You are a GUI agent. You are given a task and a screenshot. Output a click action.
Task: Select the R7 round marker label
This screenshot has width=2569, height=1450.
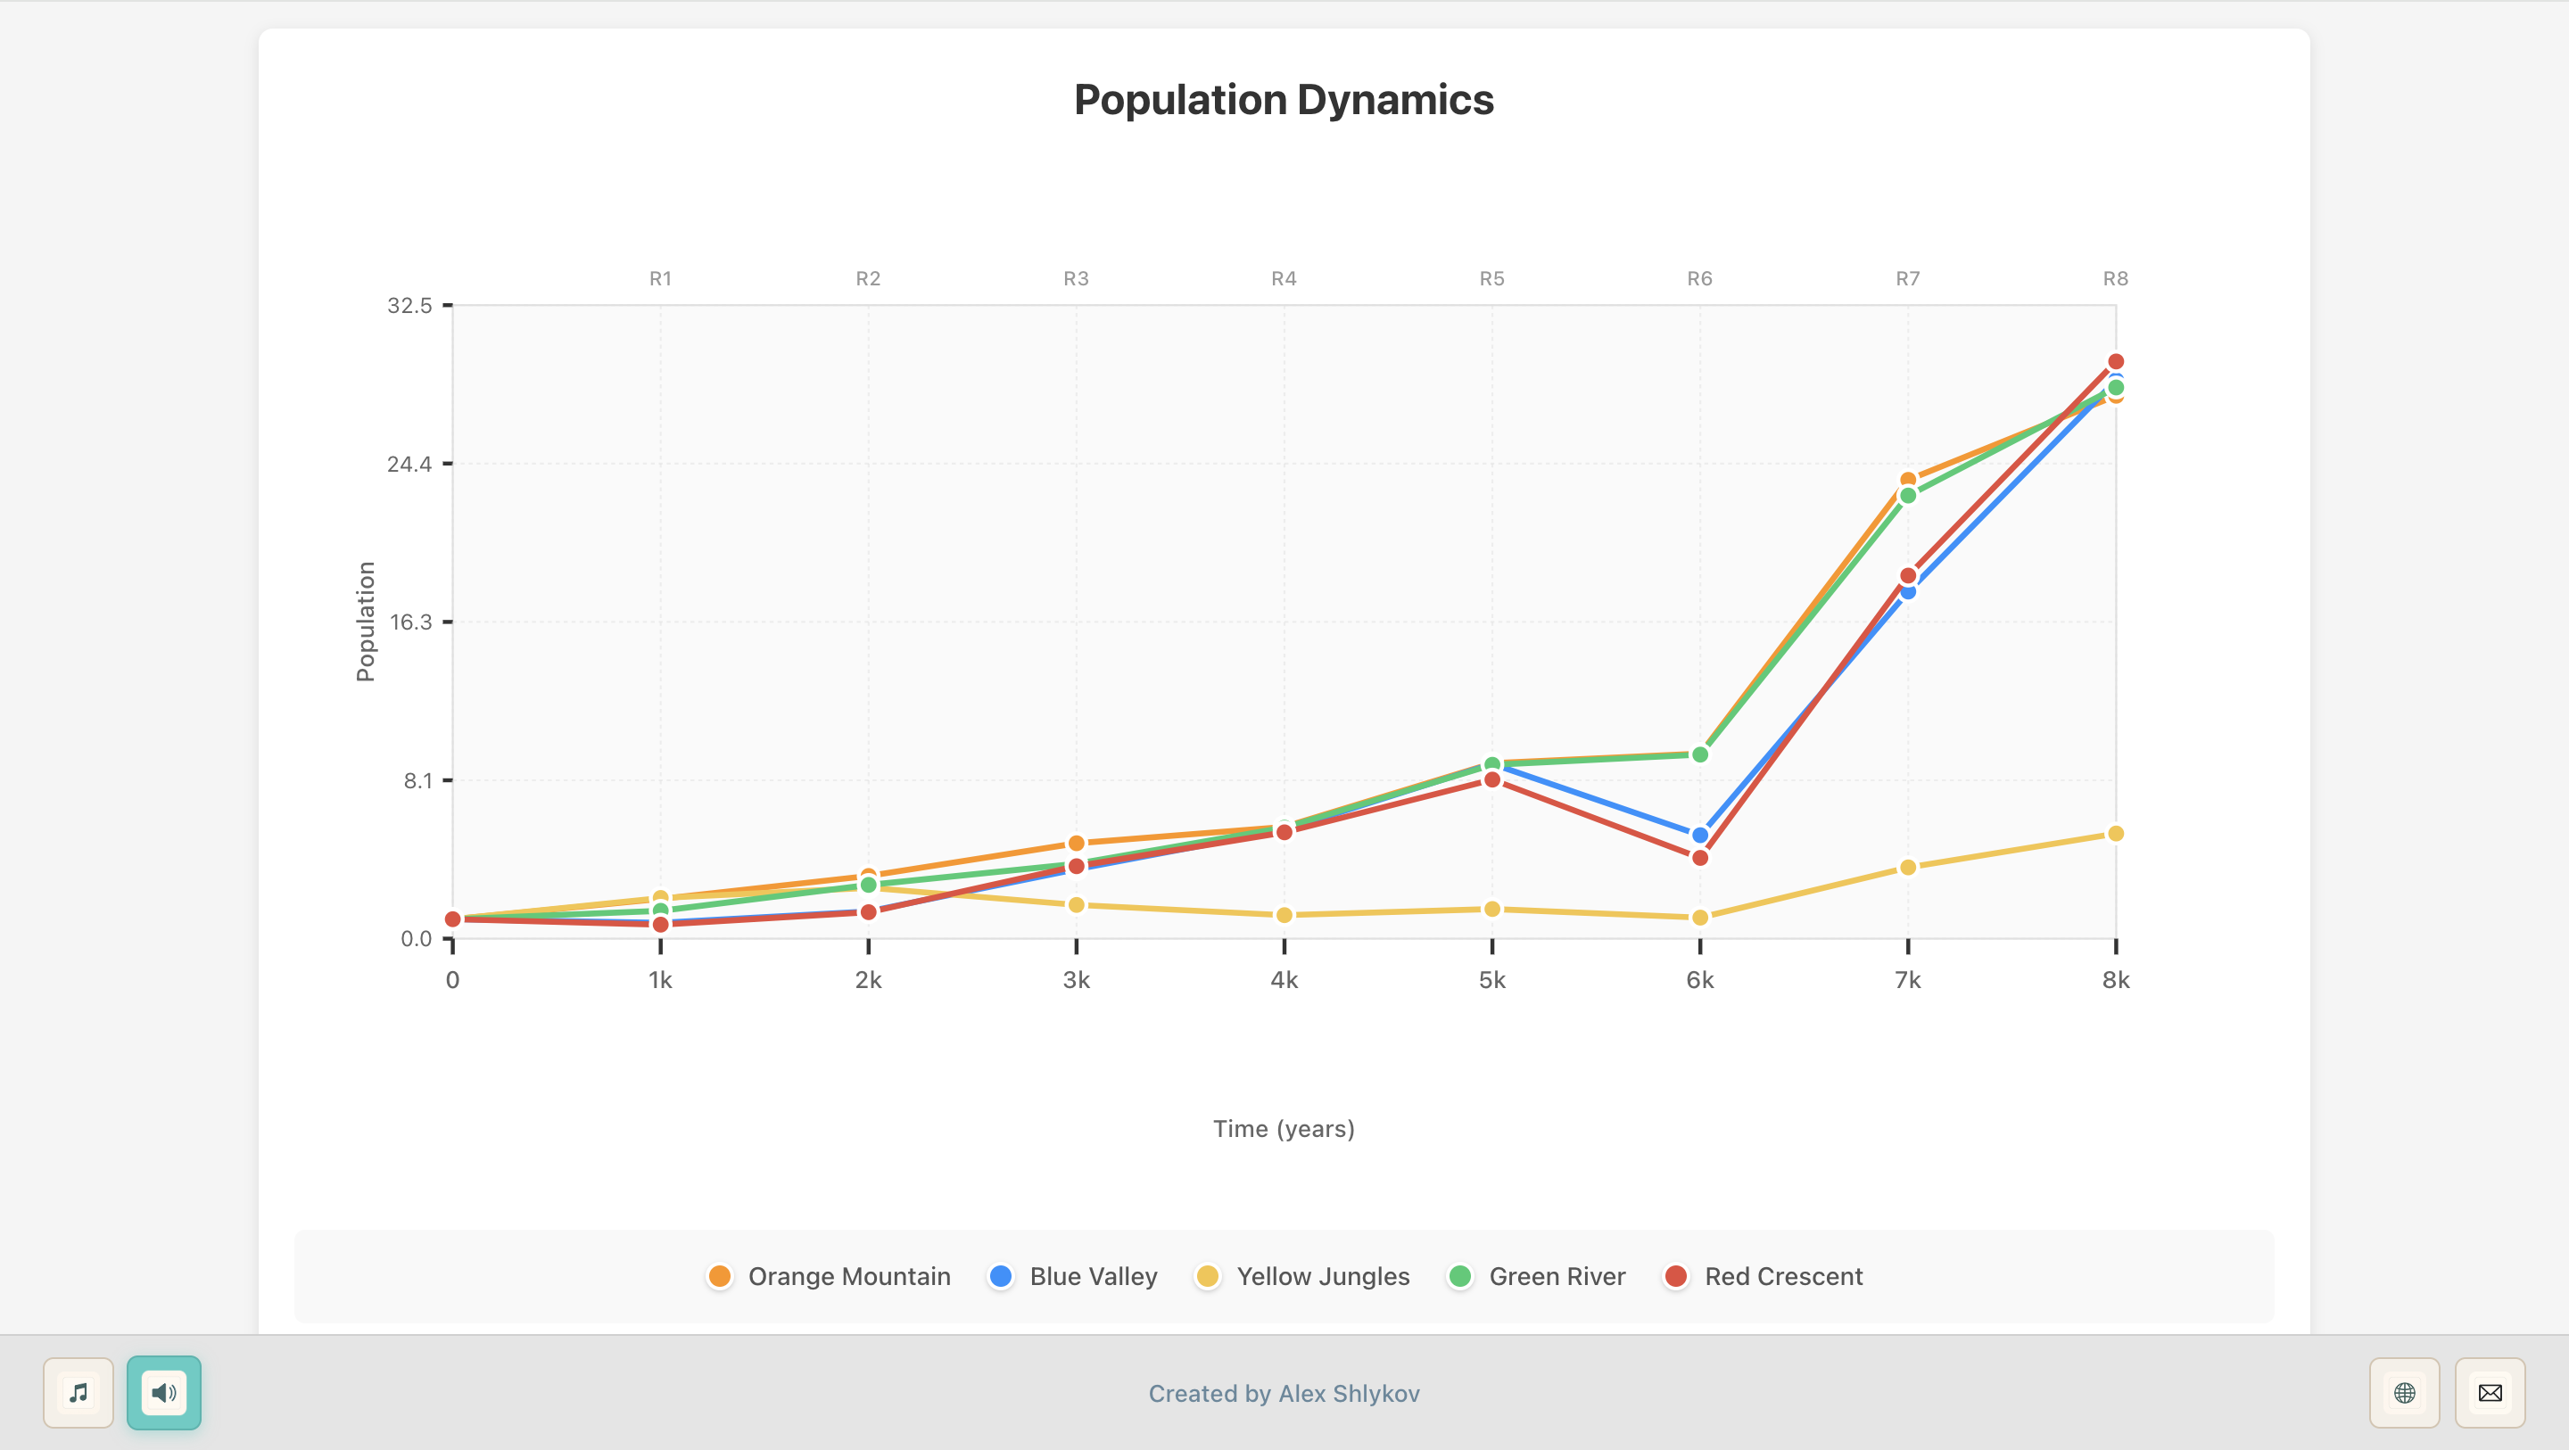point(1907,279)
